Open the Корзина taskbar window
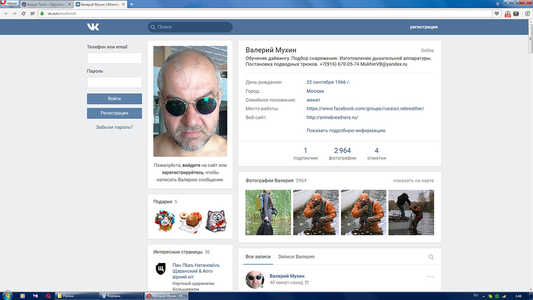 pos(120,296)
